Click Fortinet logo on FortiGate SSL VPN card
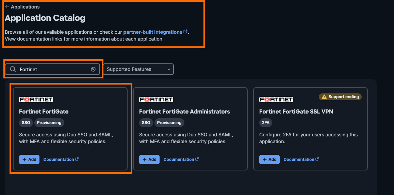This screenshot has height=195, width=394. 276,100
